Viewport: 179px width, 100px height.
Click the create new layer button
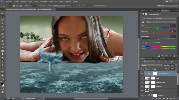pos(171,99)
